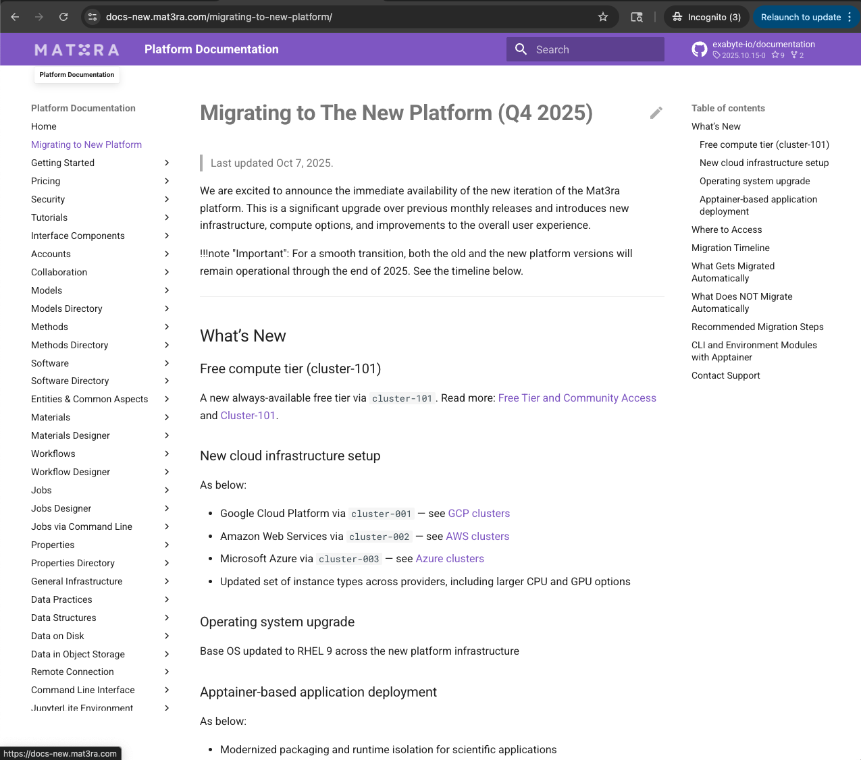861x760 pixels.
Task: Click the search magnifier icon
Action: click(521, 49)
